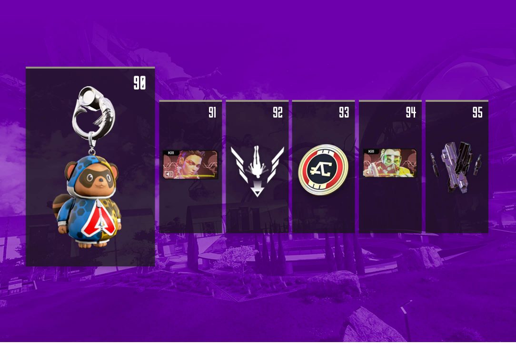Click the red Apex logo on raccoon's hoodie
516x344 pixels.
tap(98, 219)
